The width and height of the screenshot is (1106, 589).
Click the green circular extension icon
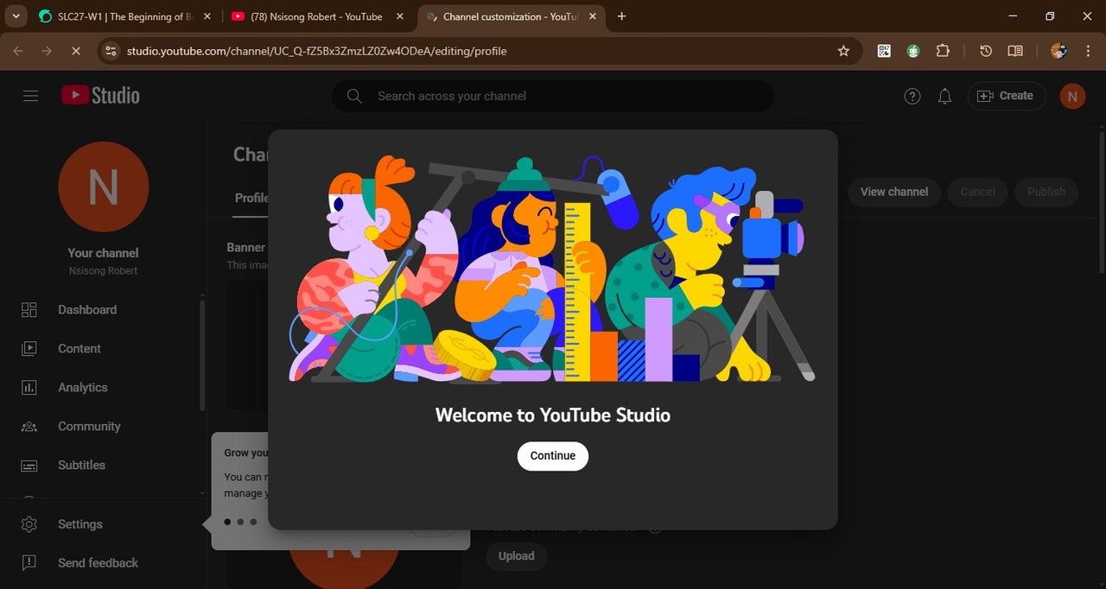pyautogui.click(x=913, y=51)
